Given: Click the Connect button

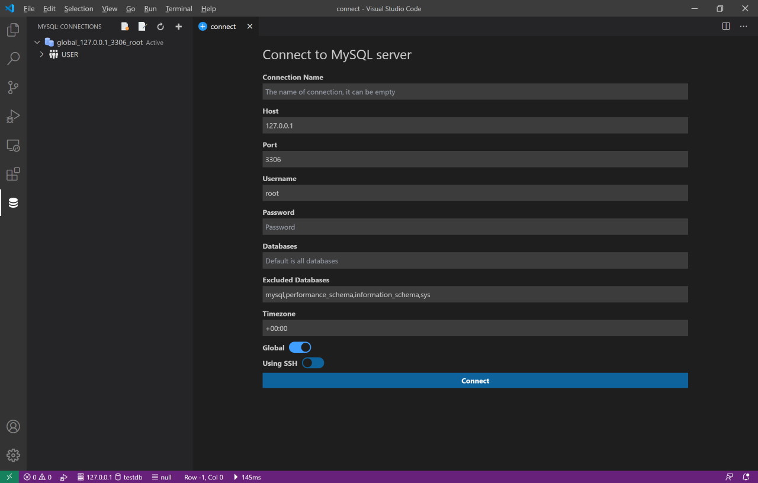Looking at the screenshot, I should pos(475,381).
